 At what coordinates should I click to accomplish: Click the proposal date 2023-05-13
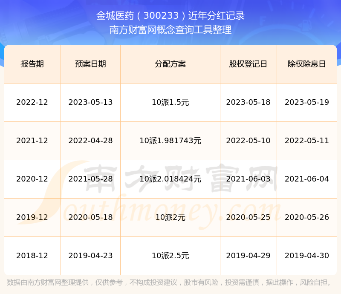[x=90, y=102]
